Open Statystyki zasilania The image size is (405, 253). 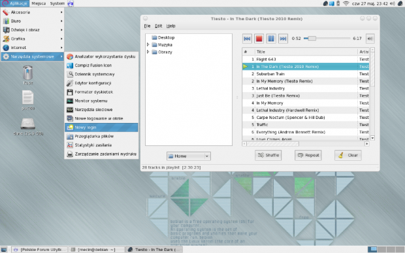(x=101, y=145)
